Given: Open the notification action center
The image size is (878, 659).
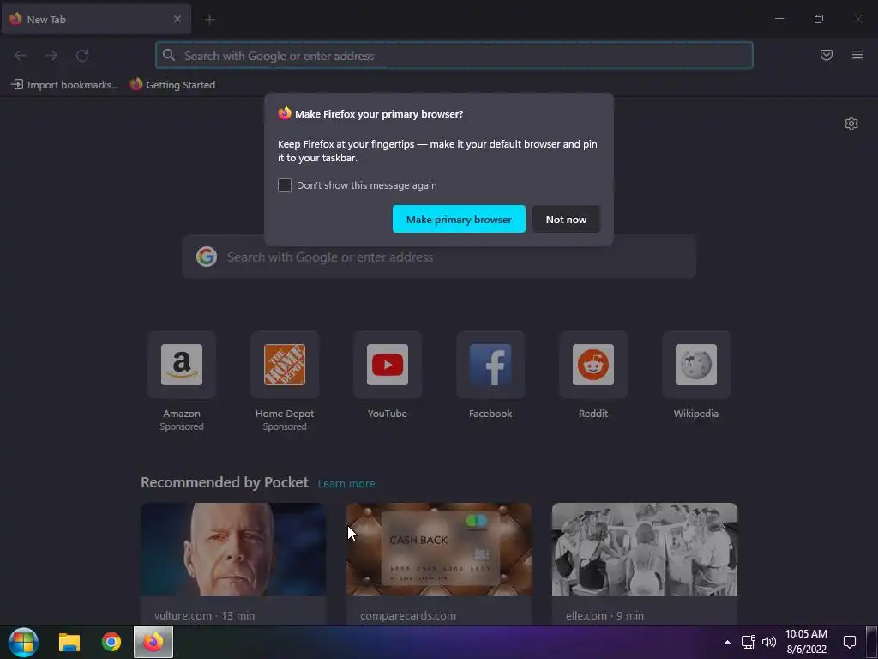Looking at the screenshot, I should point(850,642).
